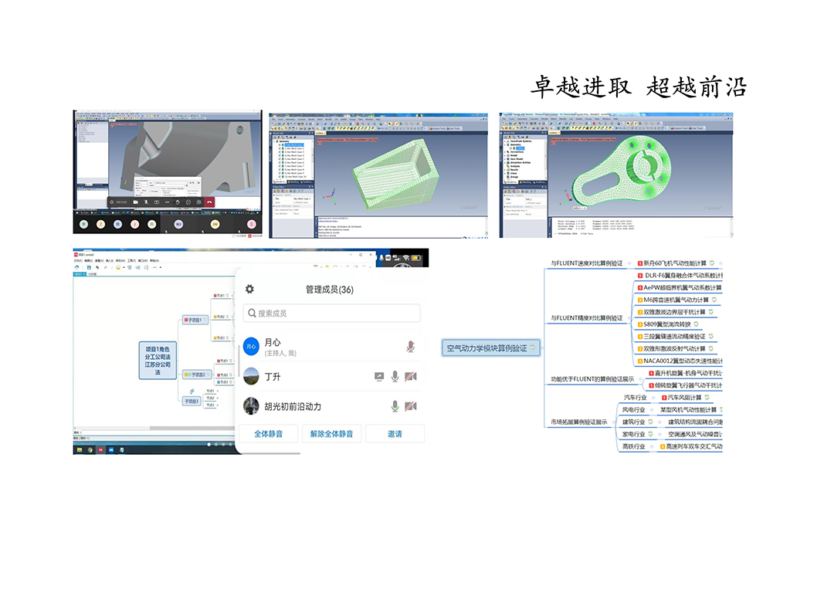Collapse the 市场拓展算例验证展示 branch
Screen dimensions: 834x590
[x=612, y=422]
